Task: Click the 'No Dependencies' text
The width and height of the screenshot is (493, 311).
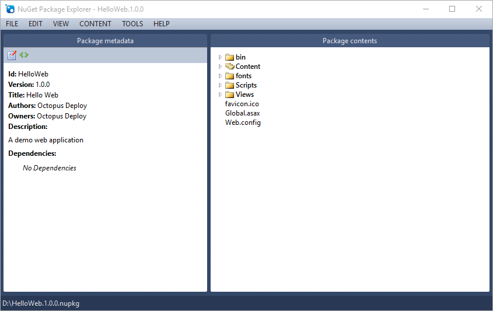Action: 50,168
